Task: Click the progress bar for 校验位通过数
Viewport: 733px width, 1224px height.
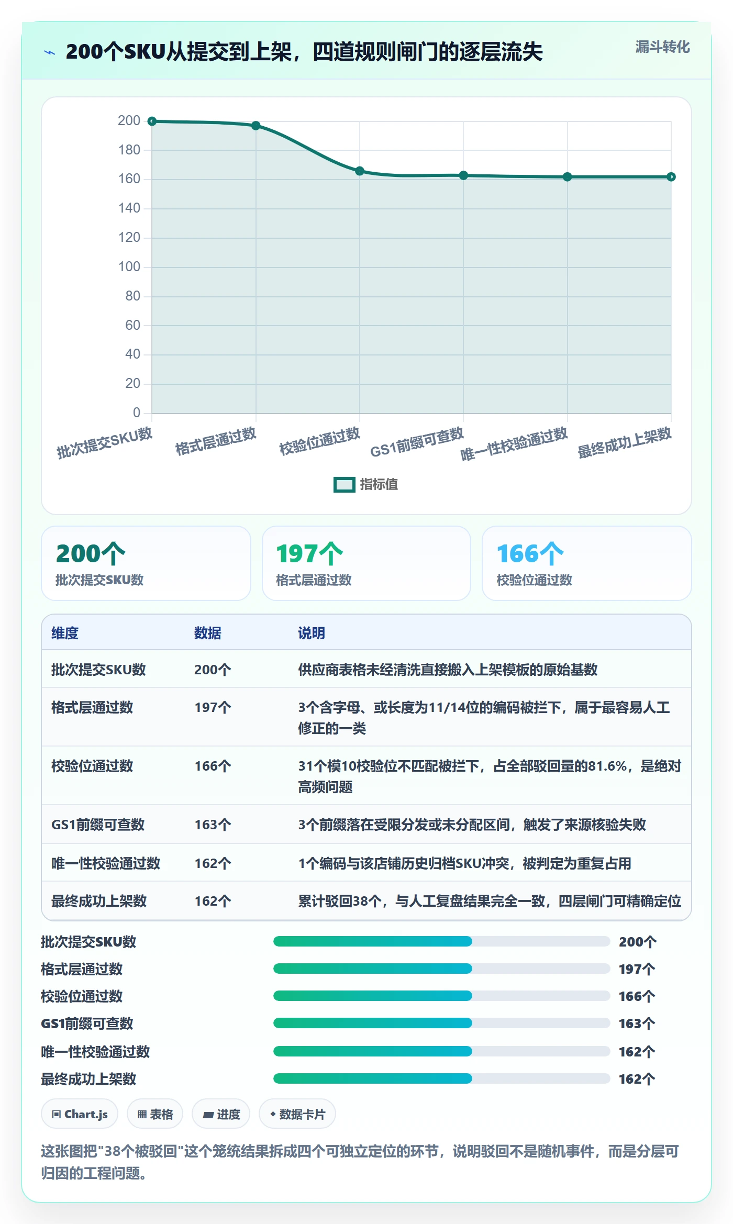Action: [441, 996]
